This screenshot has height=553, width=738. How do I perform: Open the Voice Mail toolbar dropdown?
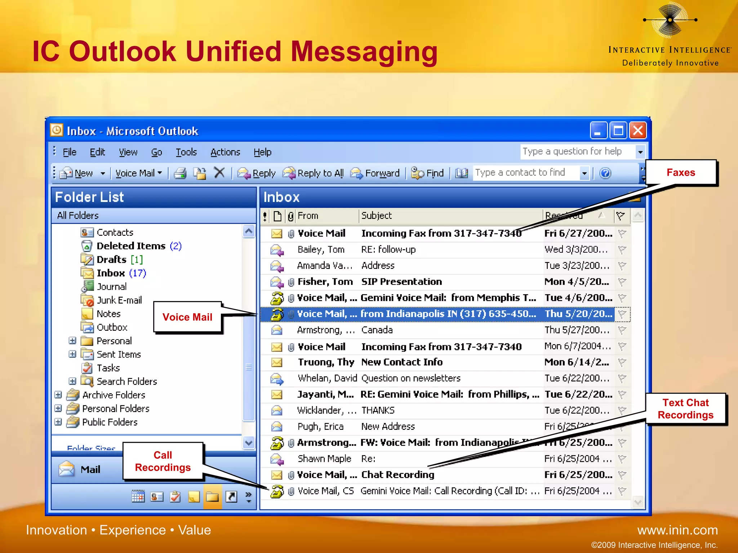tap(138, 173)
